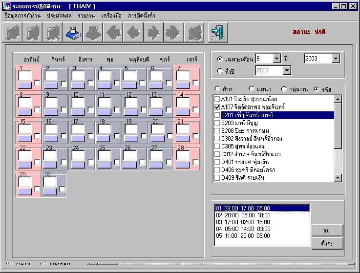Open the ทั้งปี year dropdown showing 2003
This screenshot has width=360, height=273.
tap(287, 70)
